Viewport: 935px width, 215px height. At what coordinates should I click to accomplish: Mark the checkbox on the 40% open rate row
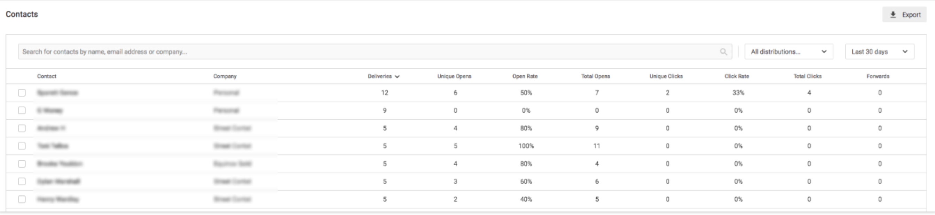(x=22, y=199)
